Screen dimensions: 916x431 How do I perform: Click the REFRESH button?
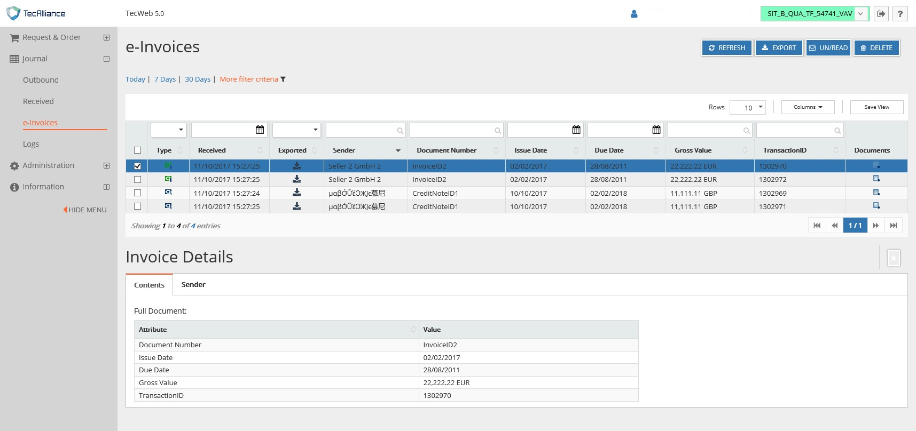click(727, 47)
